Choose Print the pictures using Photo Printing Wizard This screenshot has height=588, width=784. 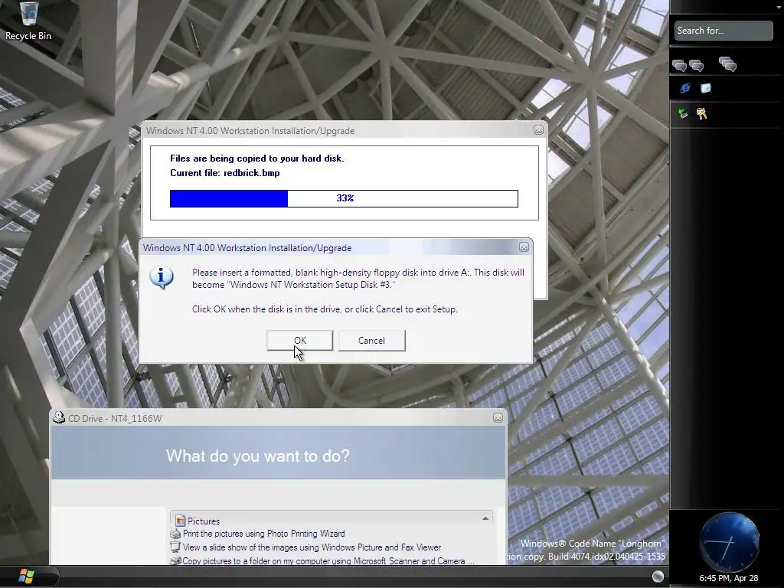coord(263,534)
